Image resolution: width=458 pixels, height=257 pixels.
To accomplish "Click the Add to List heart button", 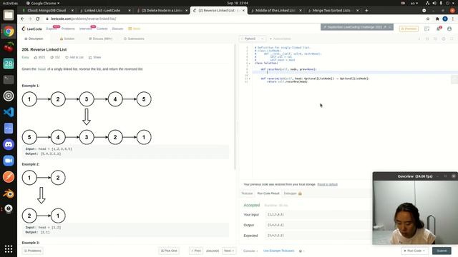I will point(74,57).
